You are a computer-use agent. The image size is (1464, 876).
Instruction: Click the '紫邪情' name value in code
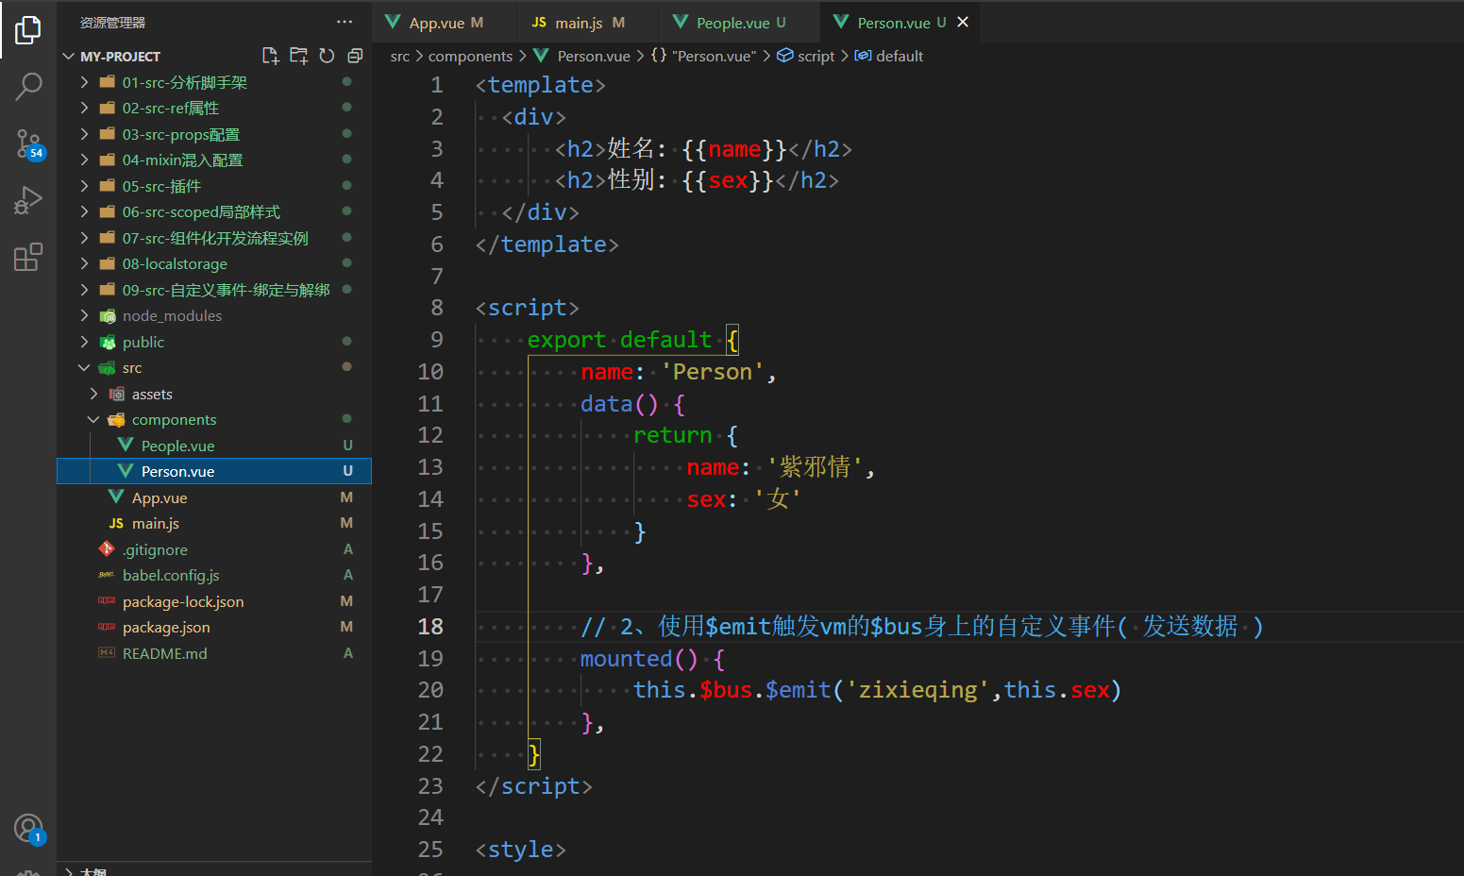[815, 467]
